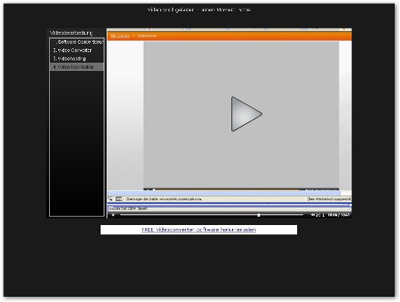
Task: Click the fullscreen icon in player controls
Action: [318, 215]
